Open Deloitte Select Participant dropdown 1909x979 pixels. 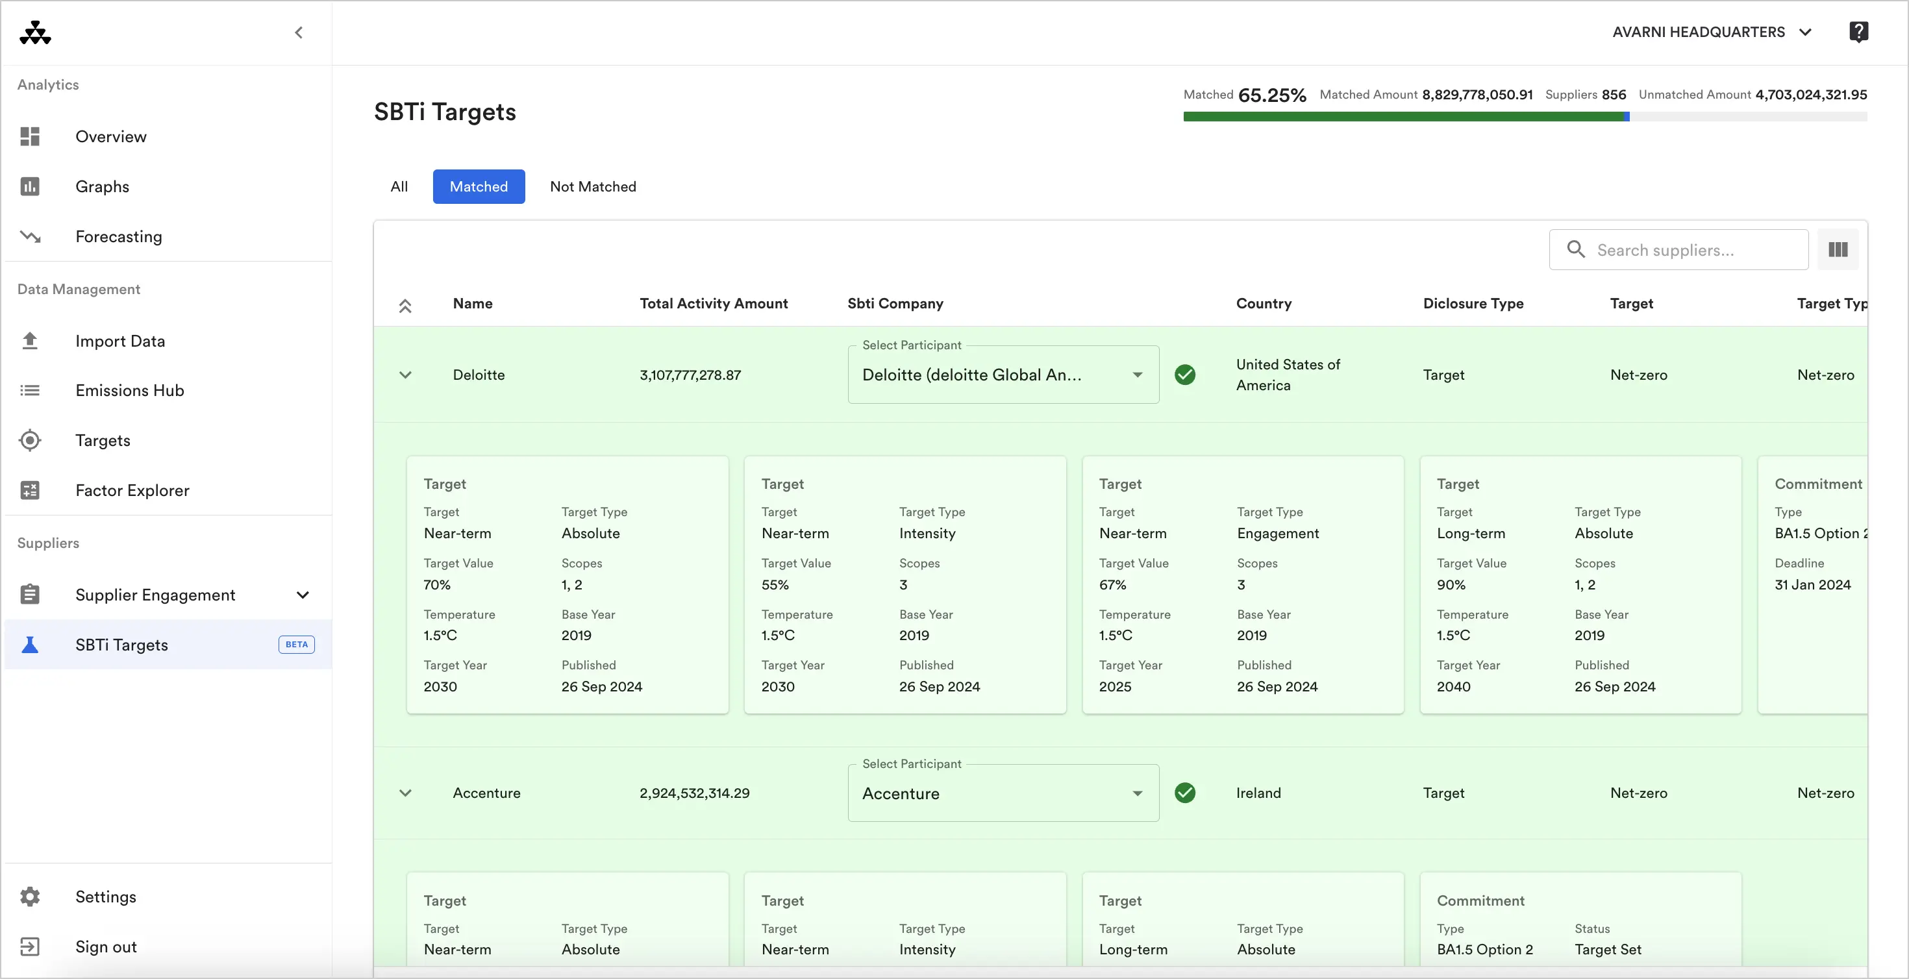pos(1003,375)
